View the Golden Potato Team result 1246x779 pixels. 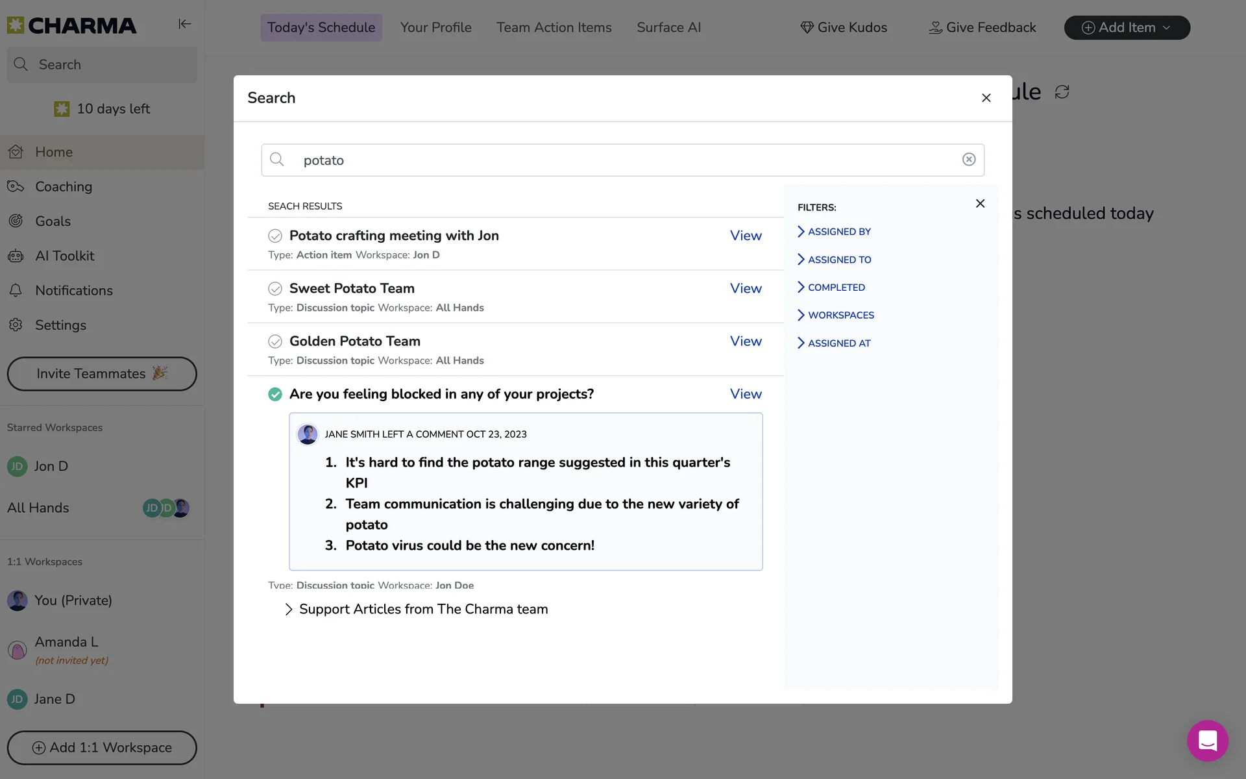coord(745,341)
